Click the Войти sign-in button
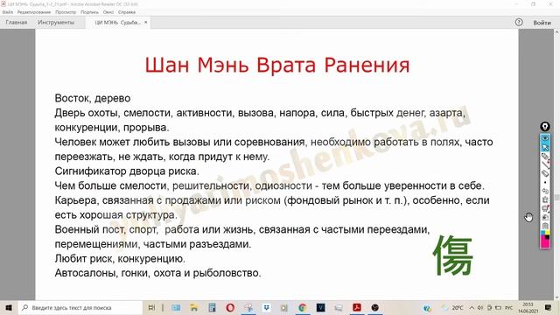The width and height of the screenshot is (560, 315). click(x=542, y=23)
